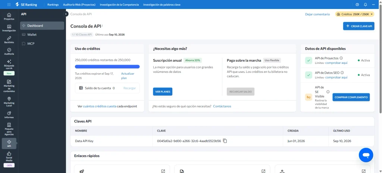Click the Actualizar plan link
The height and width of the screenshot is (173, 382).
(128, 75)
